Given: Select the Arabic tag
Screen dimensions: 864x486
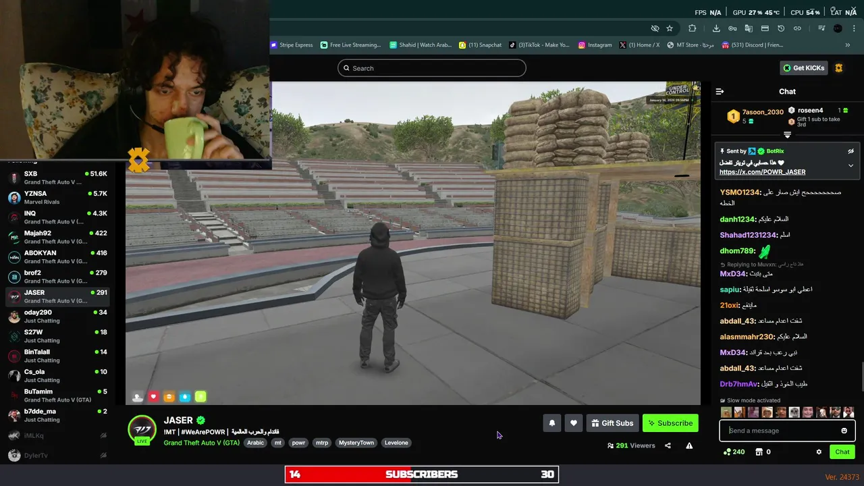Looking at the screenshot, I should (255, 443).
